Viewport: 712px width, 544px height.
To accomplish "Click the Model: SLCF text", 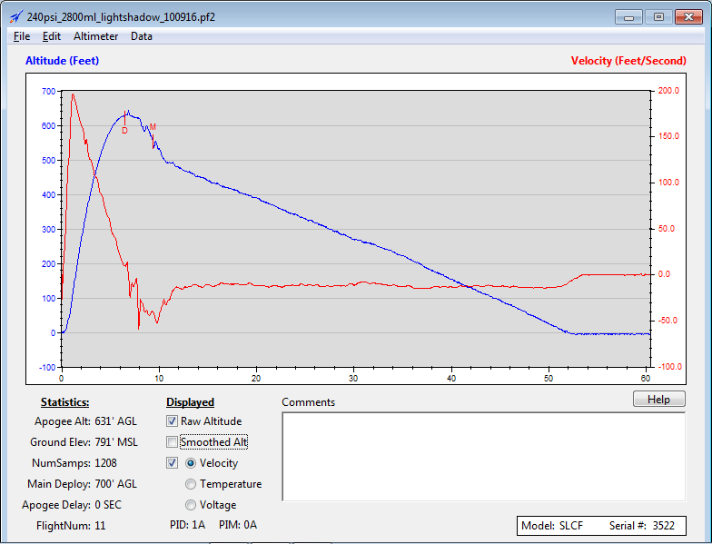I will [552, 526].
